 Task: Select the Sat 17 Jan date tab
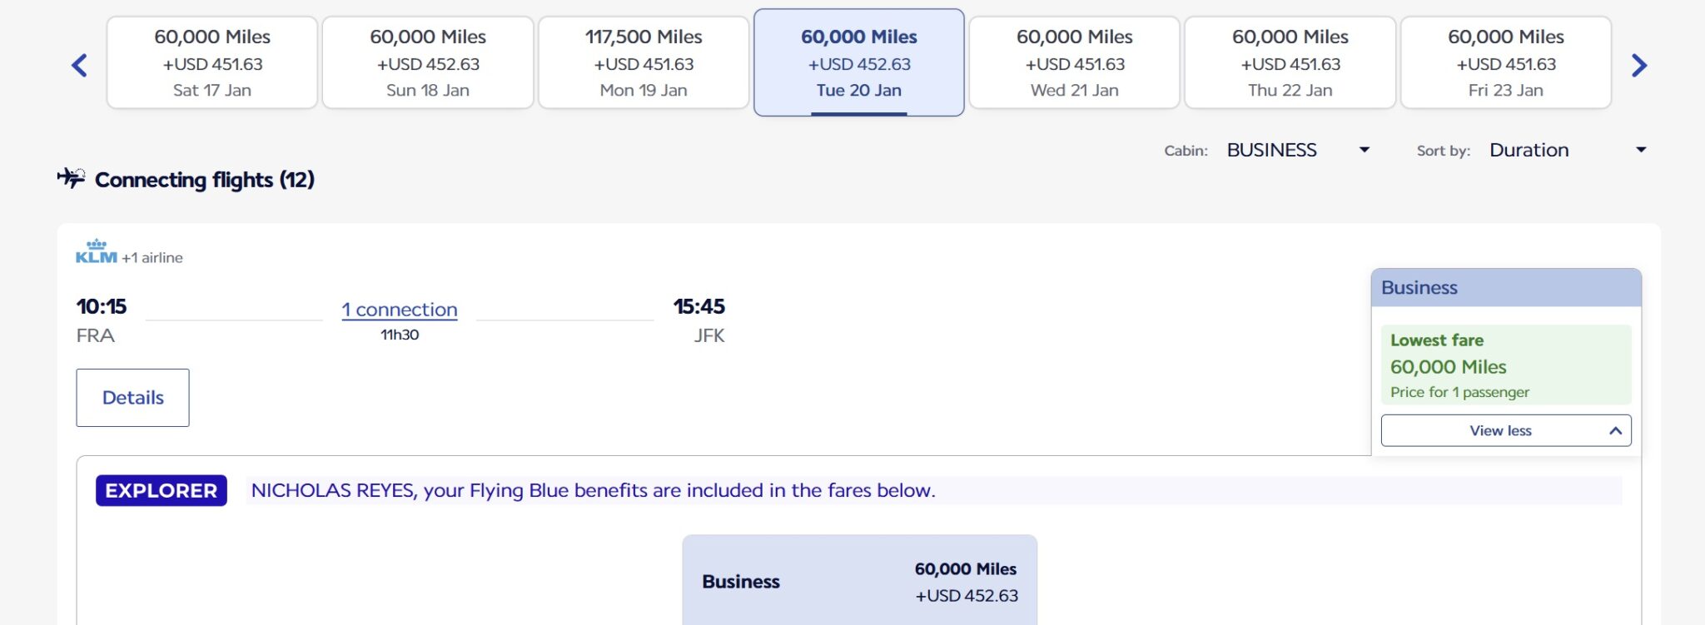coord(212,63)
